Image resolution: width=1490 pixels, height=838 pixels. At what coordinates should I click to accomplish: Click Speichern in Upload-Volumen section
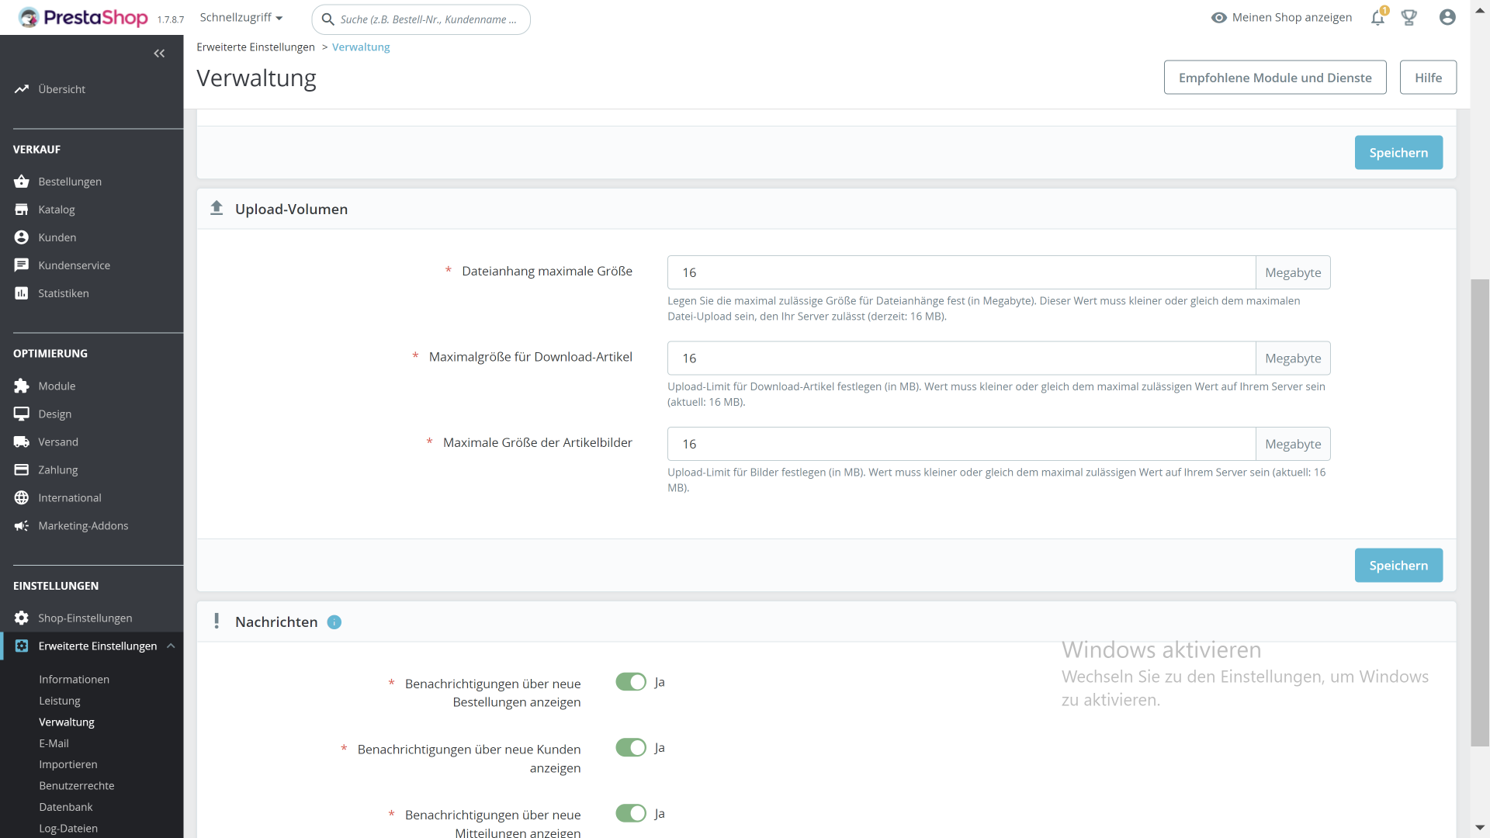coord(1398,566)
